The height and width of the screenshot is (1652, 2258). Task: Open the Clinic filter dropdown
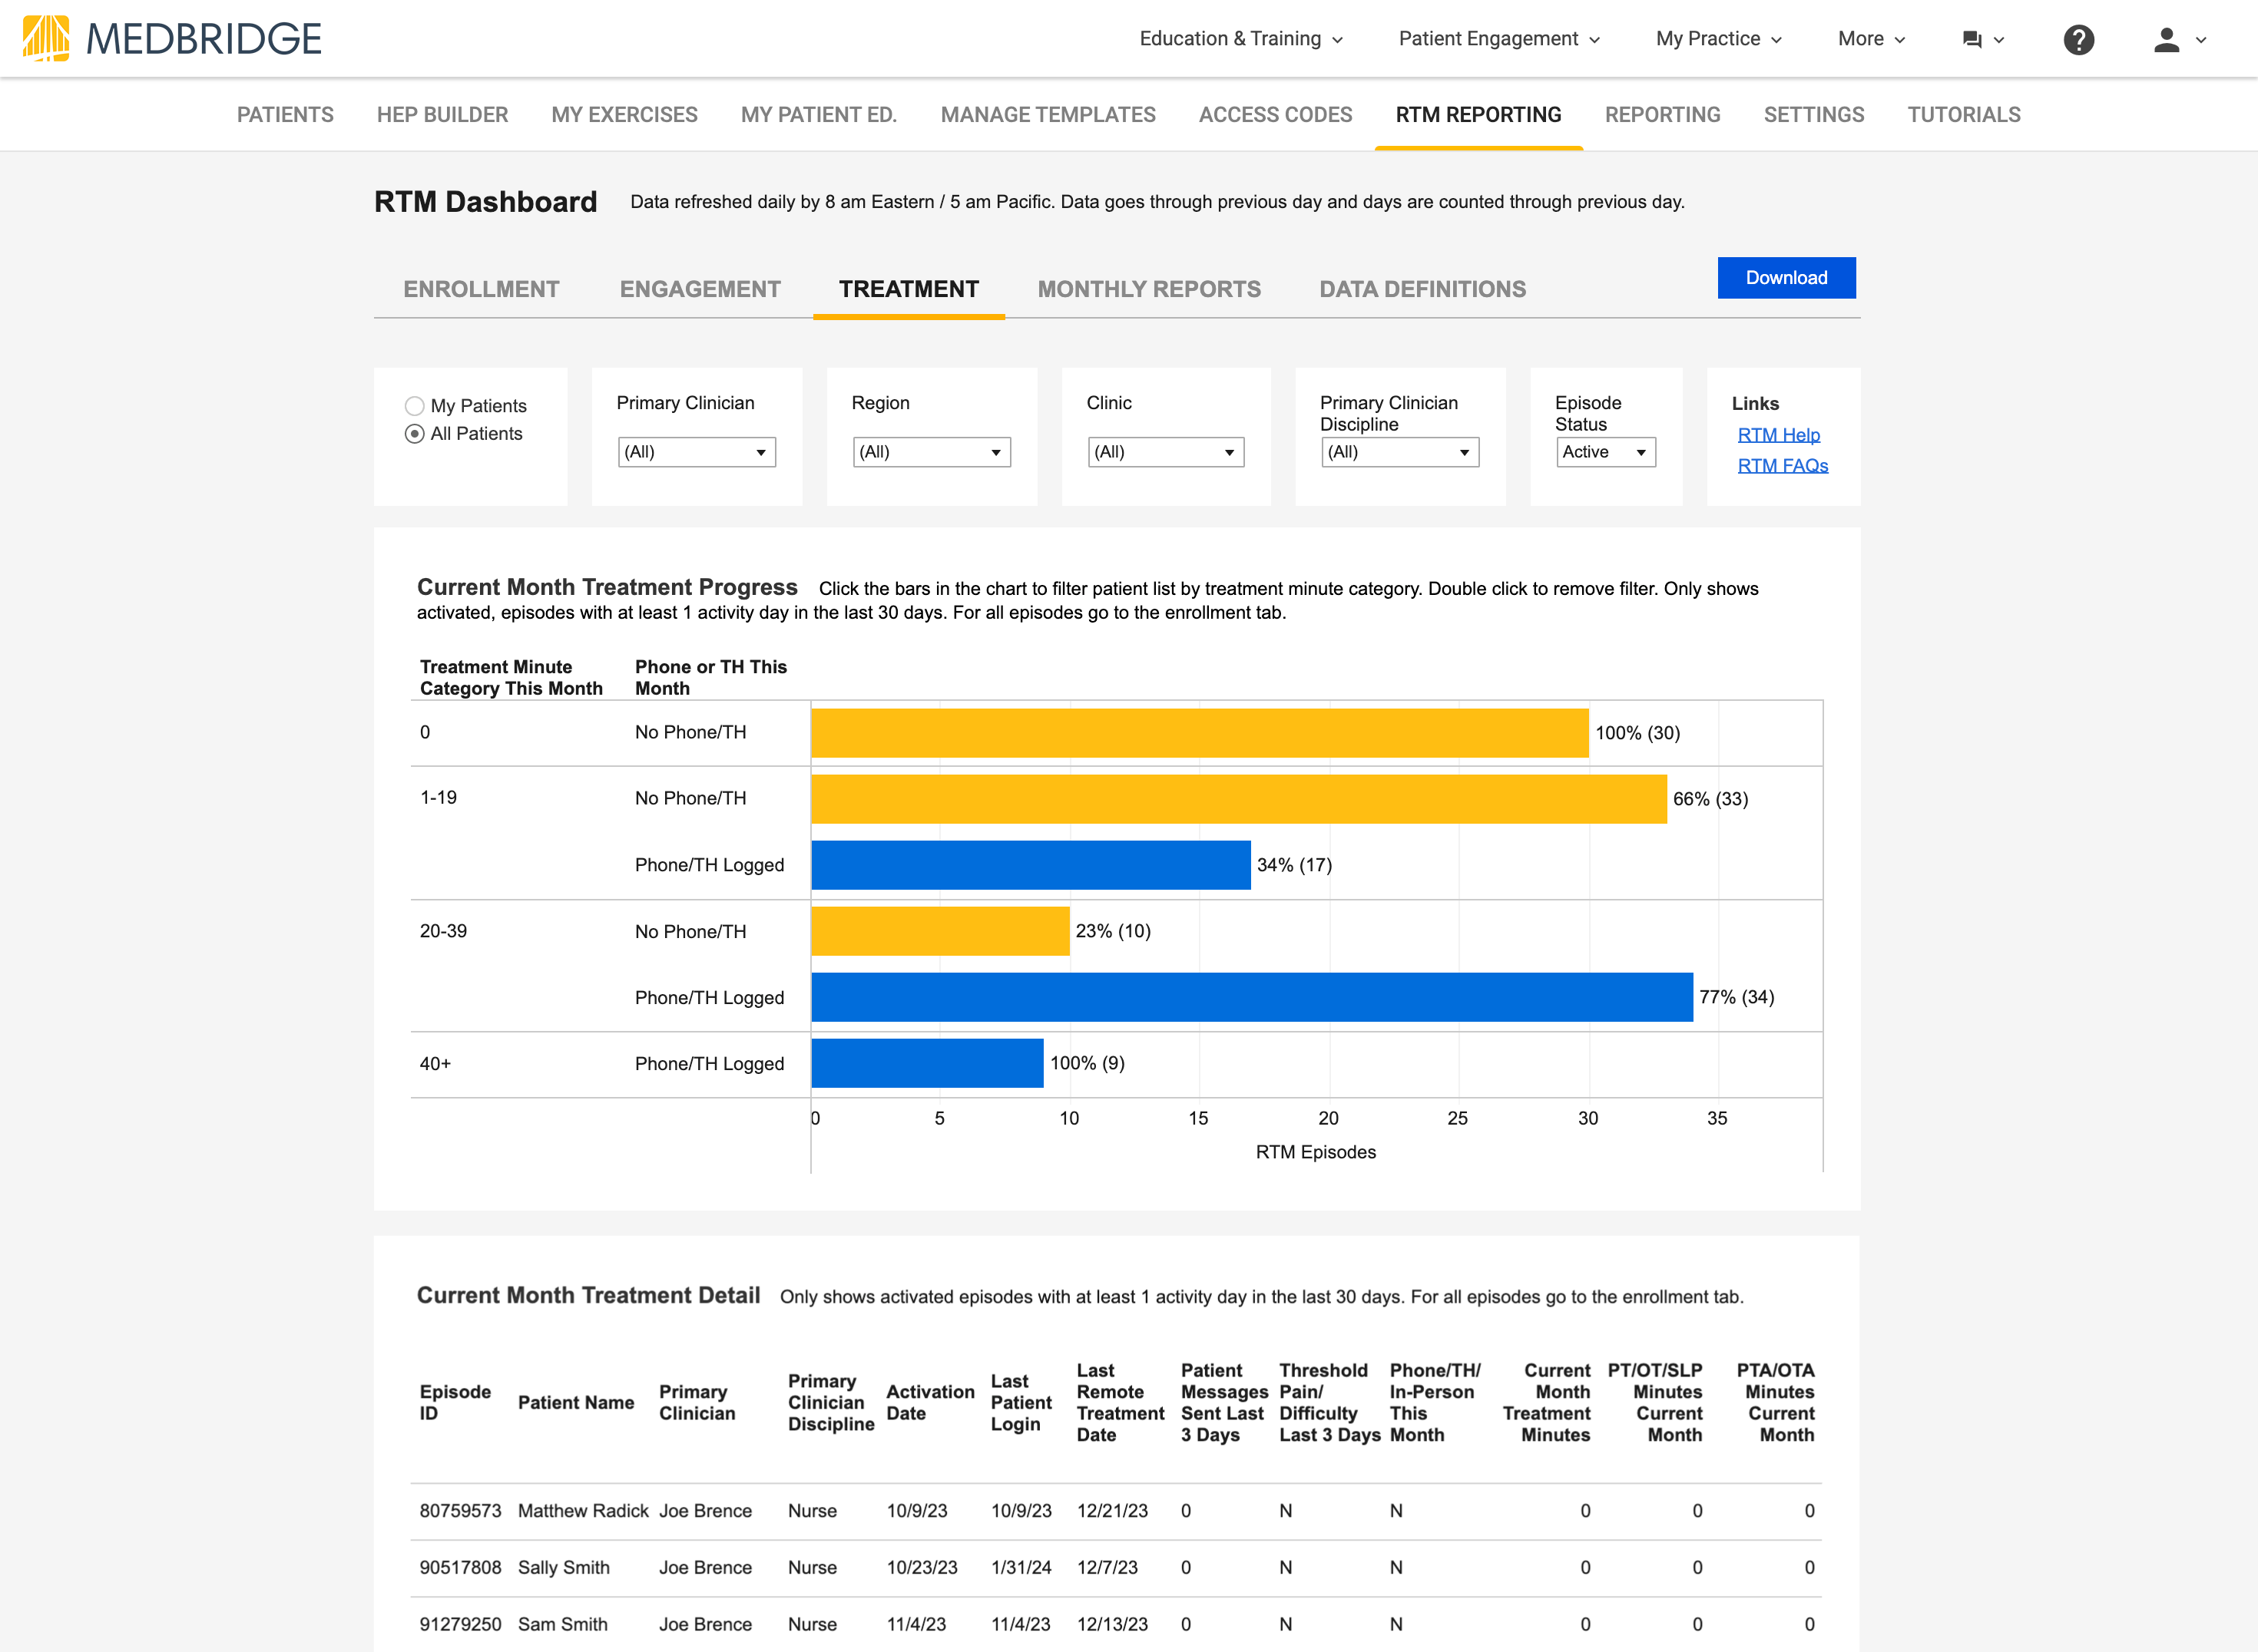[1166, 452]
